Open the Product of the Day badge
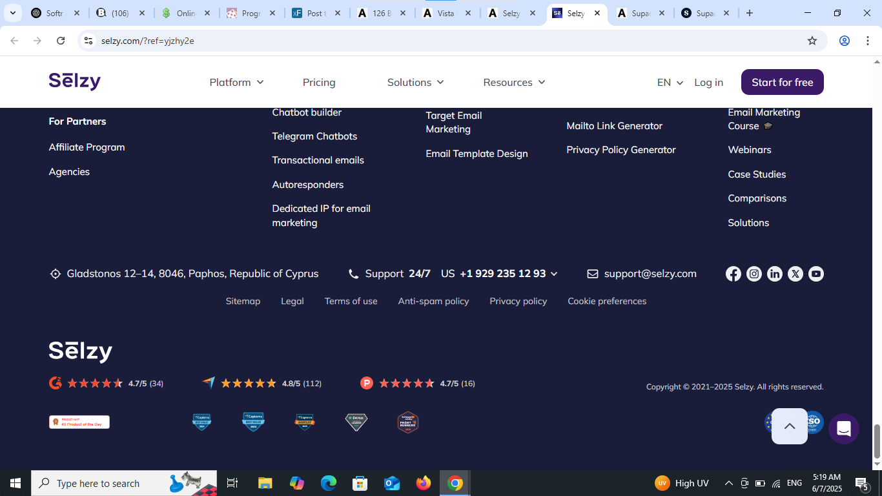 pos(79,422)
